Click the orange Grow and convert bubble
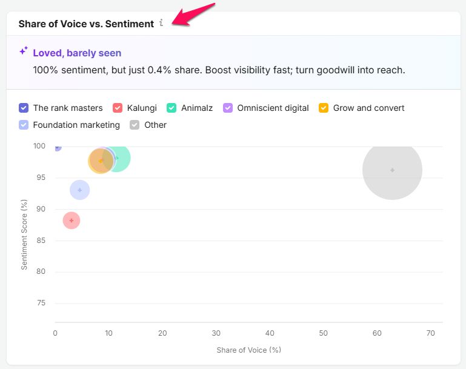This screenshot has width=466, height=369. click(x=101, y=161)
